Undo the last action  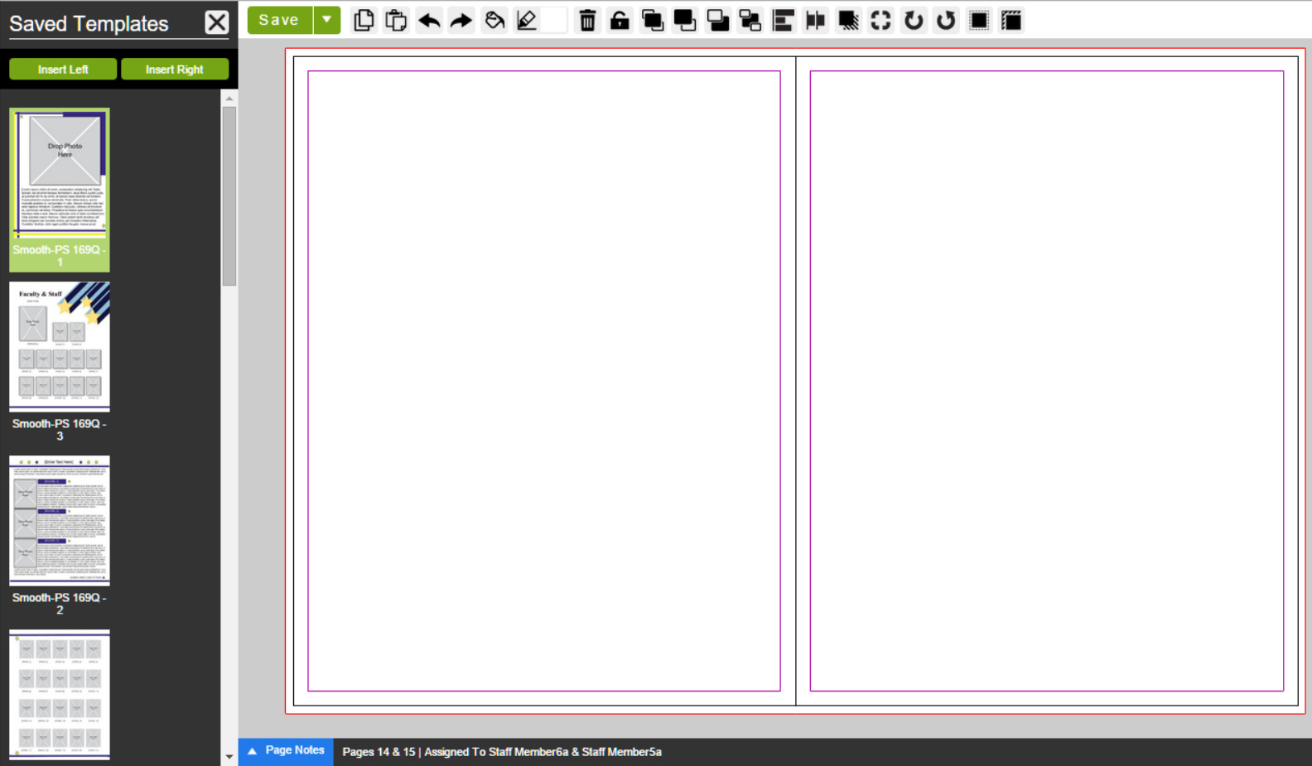point(429,20)
